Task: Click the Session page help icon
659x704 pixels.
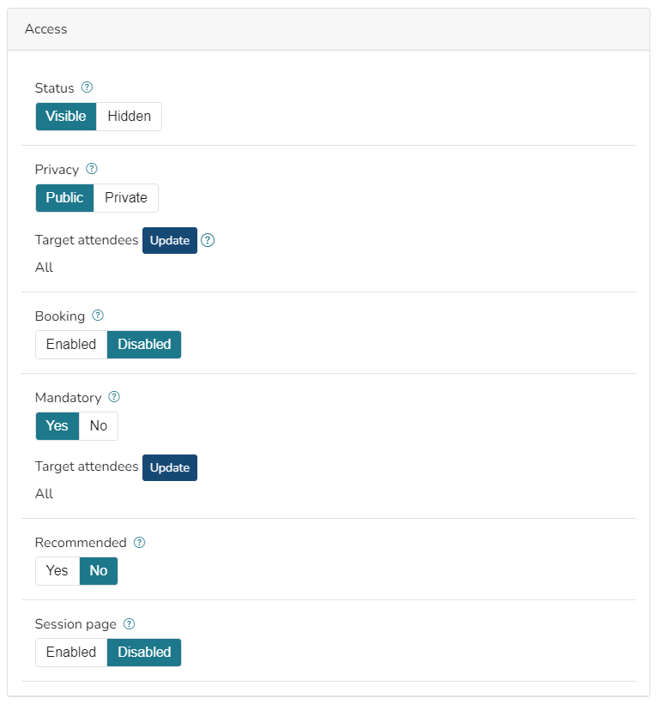Action: coord(130,623)
